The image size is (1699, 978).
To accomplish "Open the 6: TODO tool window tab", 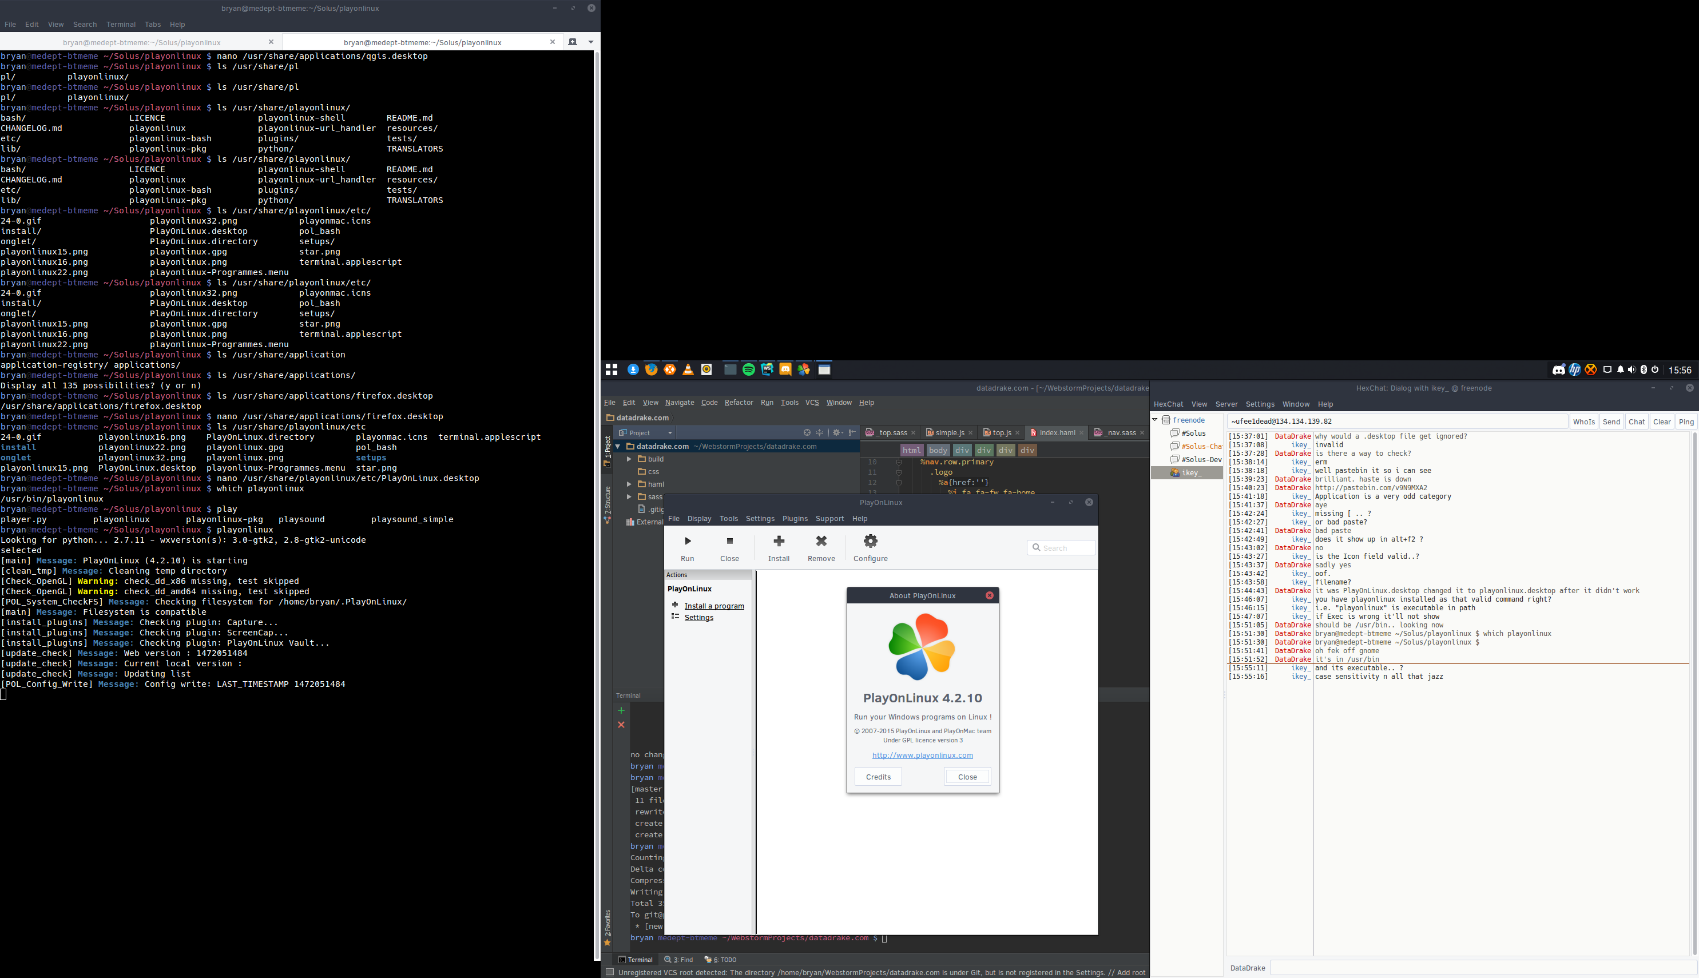I will [720, 960].
